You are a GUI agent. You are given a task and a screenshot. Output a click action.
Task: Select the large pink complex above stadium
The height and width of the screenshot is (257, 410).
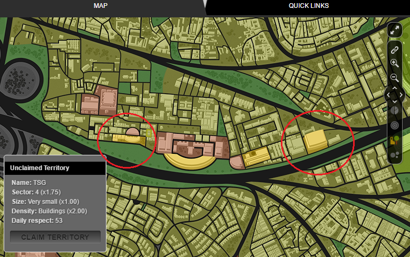point(192,145)
